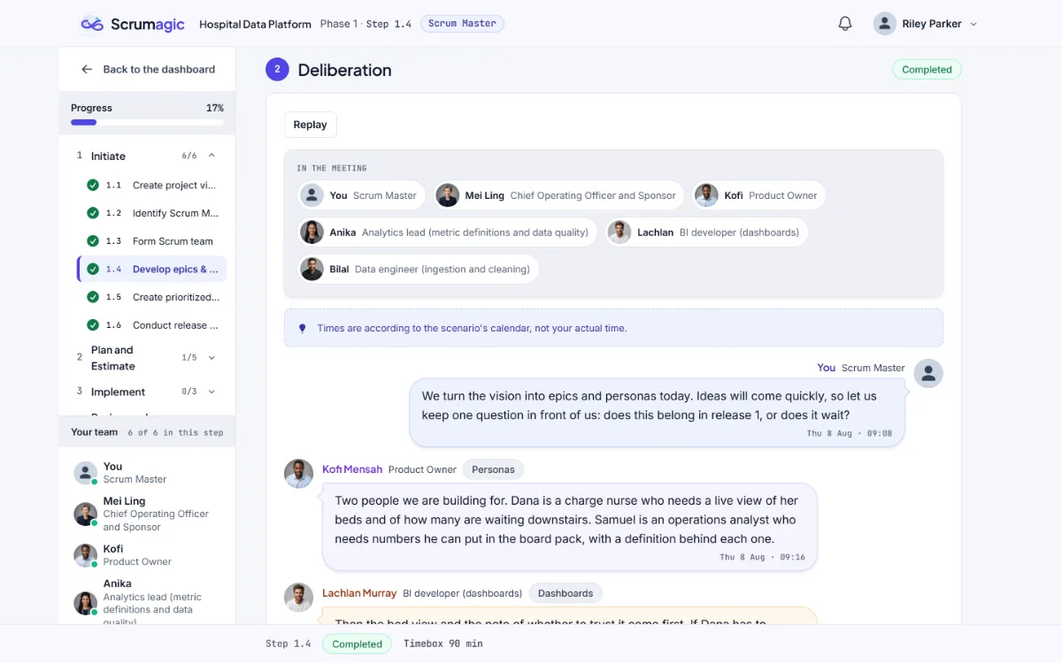
Task: Click the Dashboards tag
Action: (x=566, y=593)
